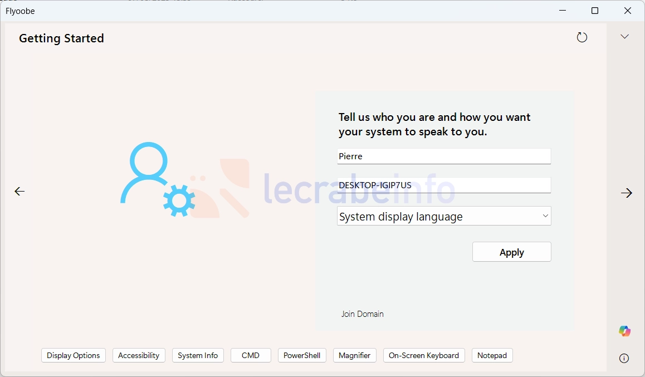Click the Join Domain link

(362, 314)
